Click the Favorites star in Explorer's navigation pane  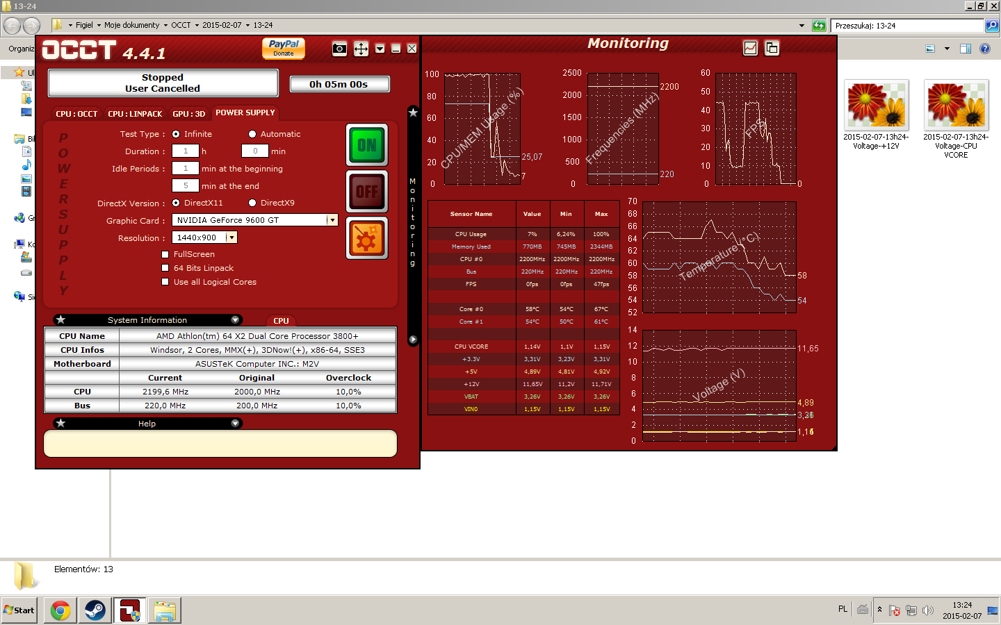pyautogui.click(x=19, y=72)
